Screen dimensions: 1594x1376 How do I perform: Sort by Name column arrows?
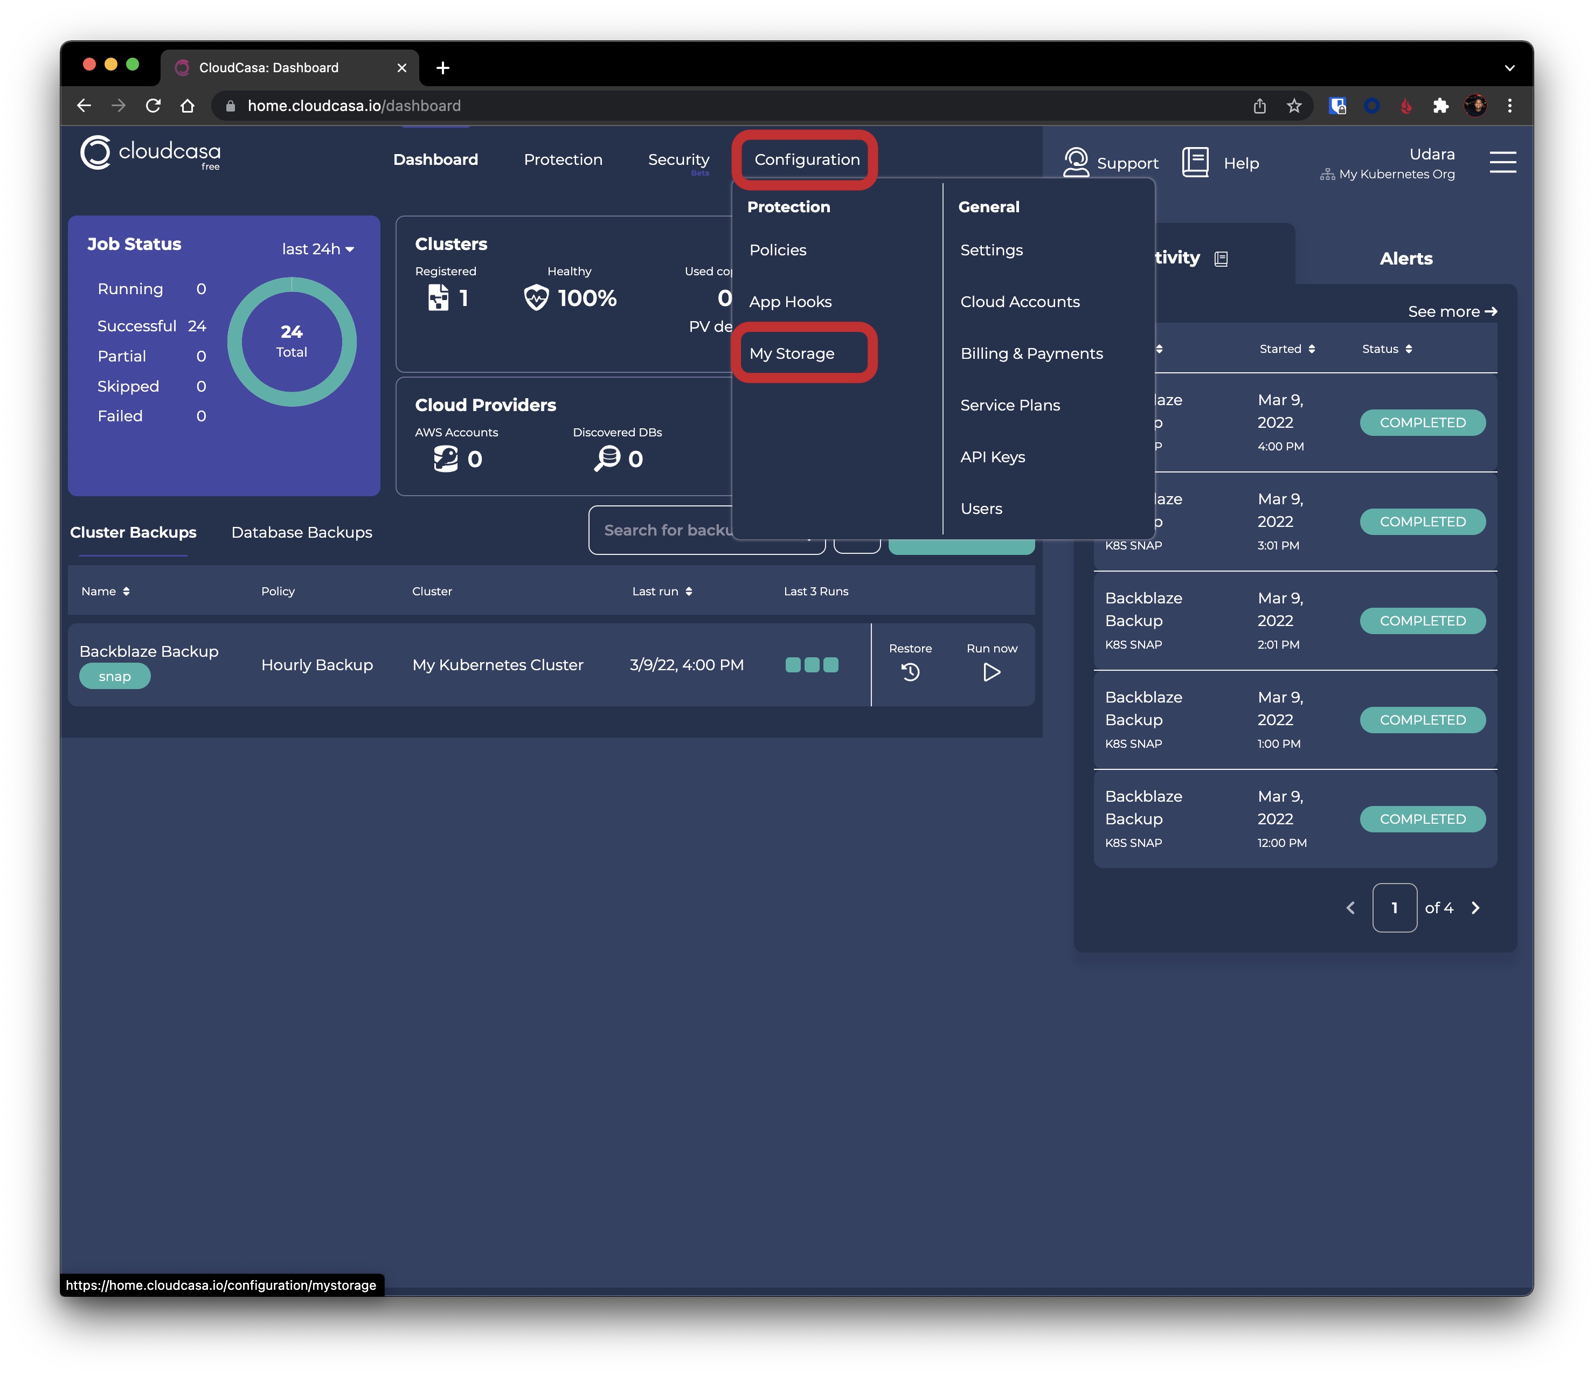[x=126, y=592]
